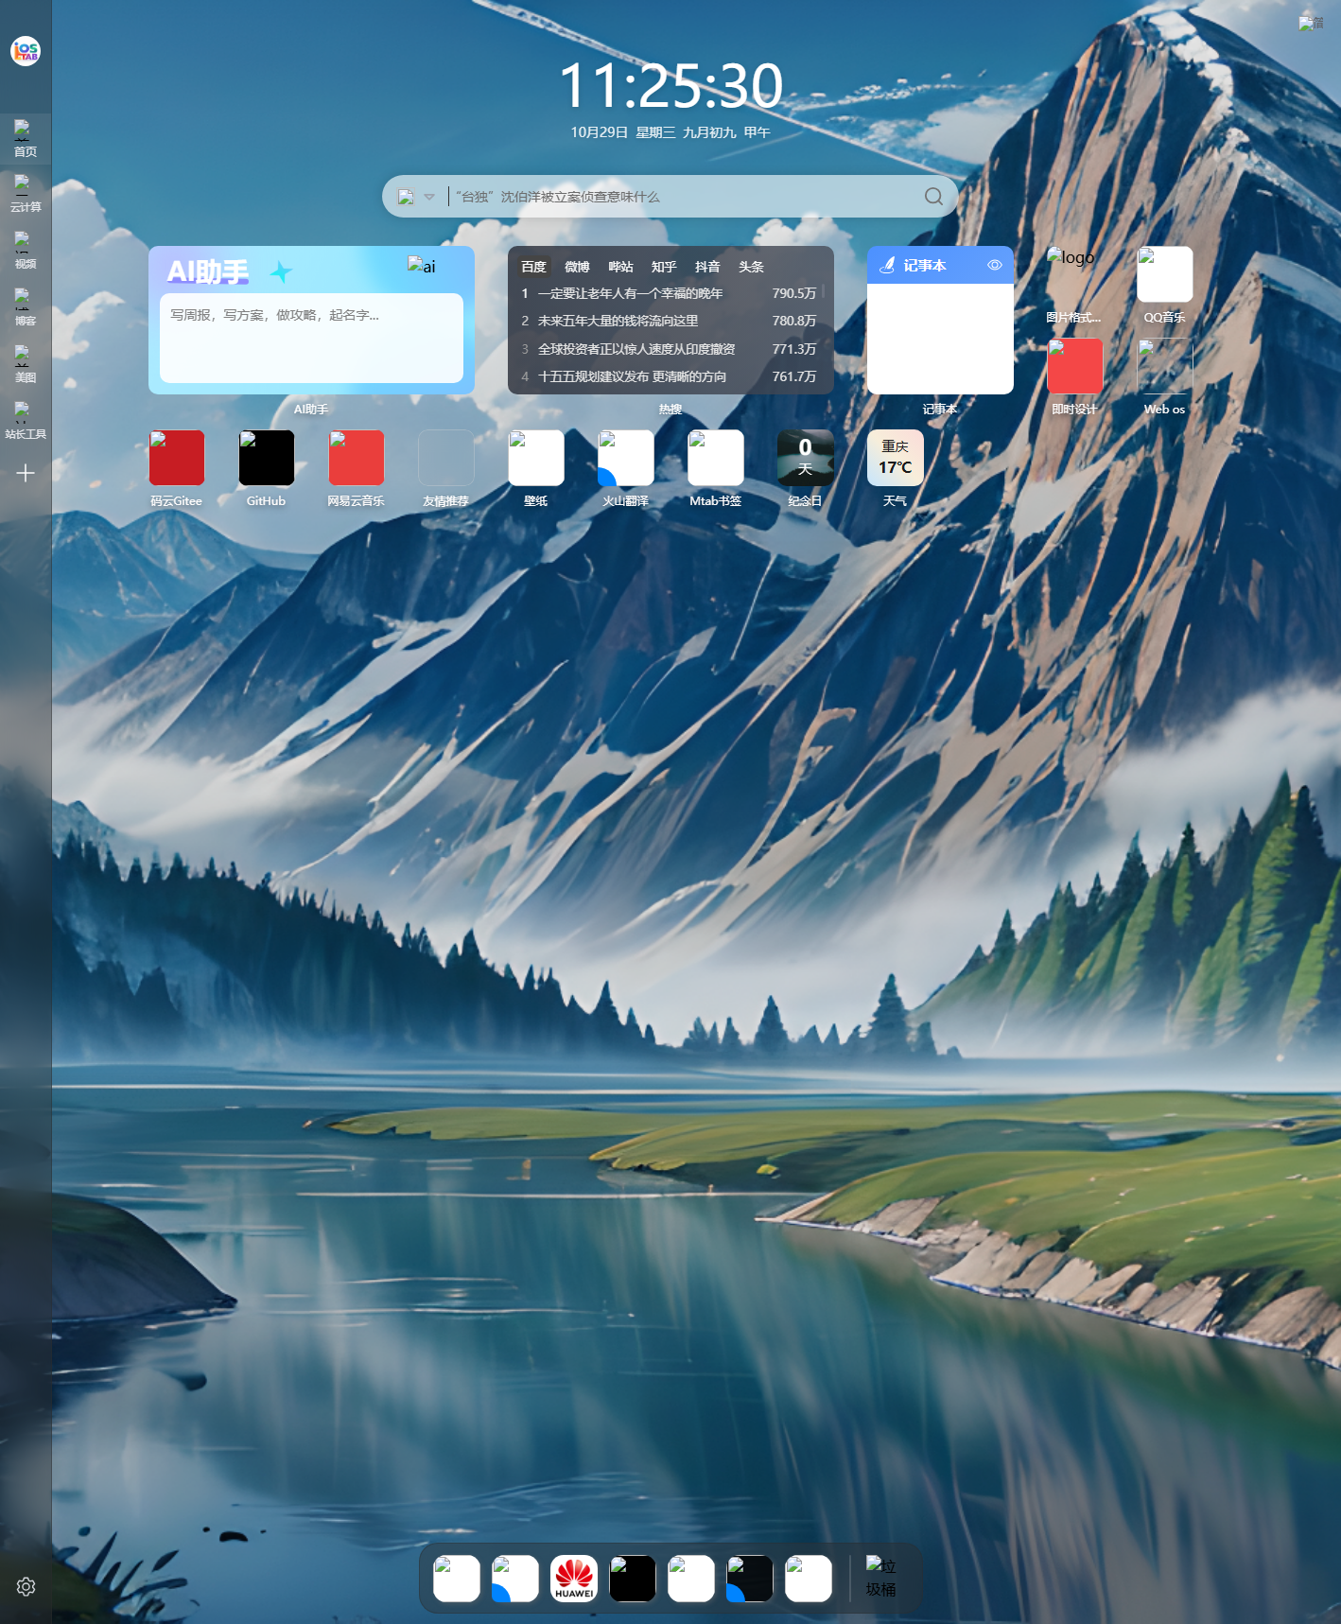Select 云计算 in the left sidebar
Image resolution: width=1341 pixels, height=1624 pixels.
pos(26,193)
